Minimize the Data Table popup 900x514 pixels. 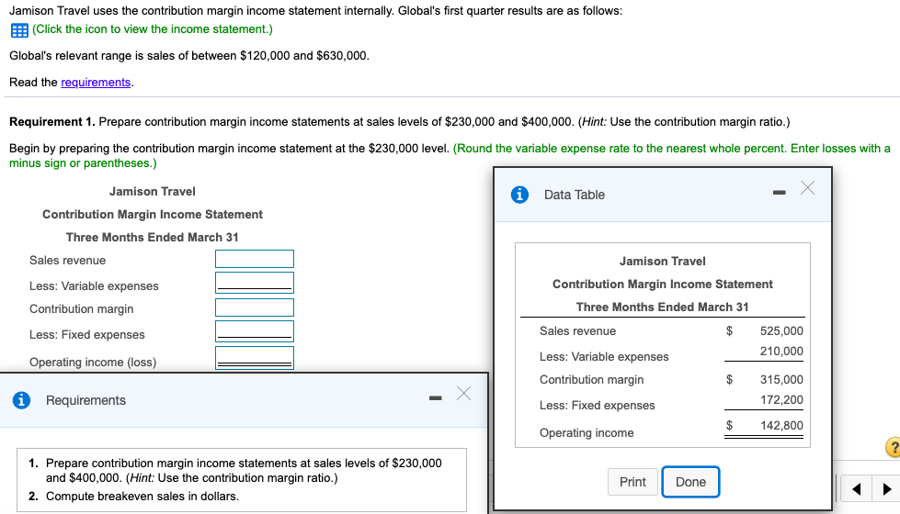[779, 193]
